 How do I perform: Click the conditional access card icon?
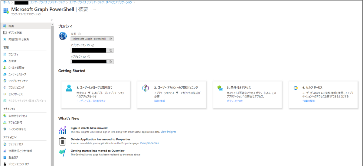(x=220, y=88)
